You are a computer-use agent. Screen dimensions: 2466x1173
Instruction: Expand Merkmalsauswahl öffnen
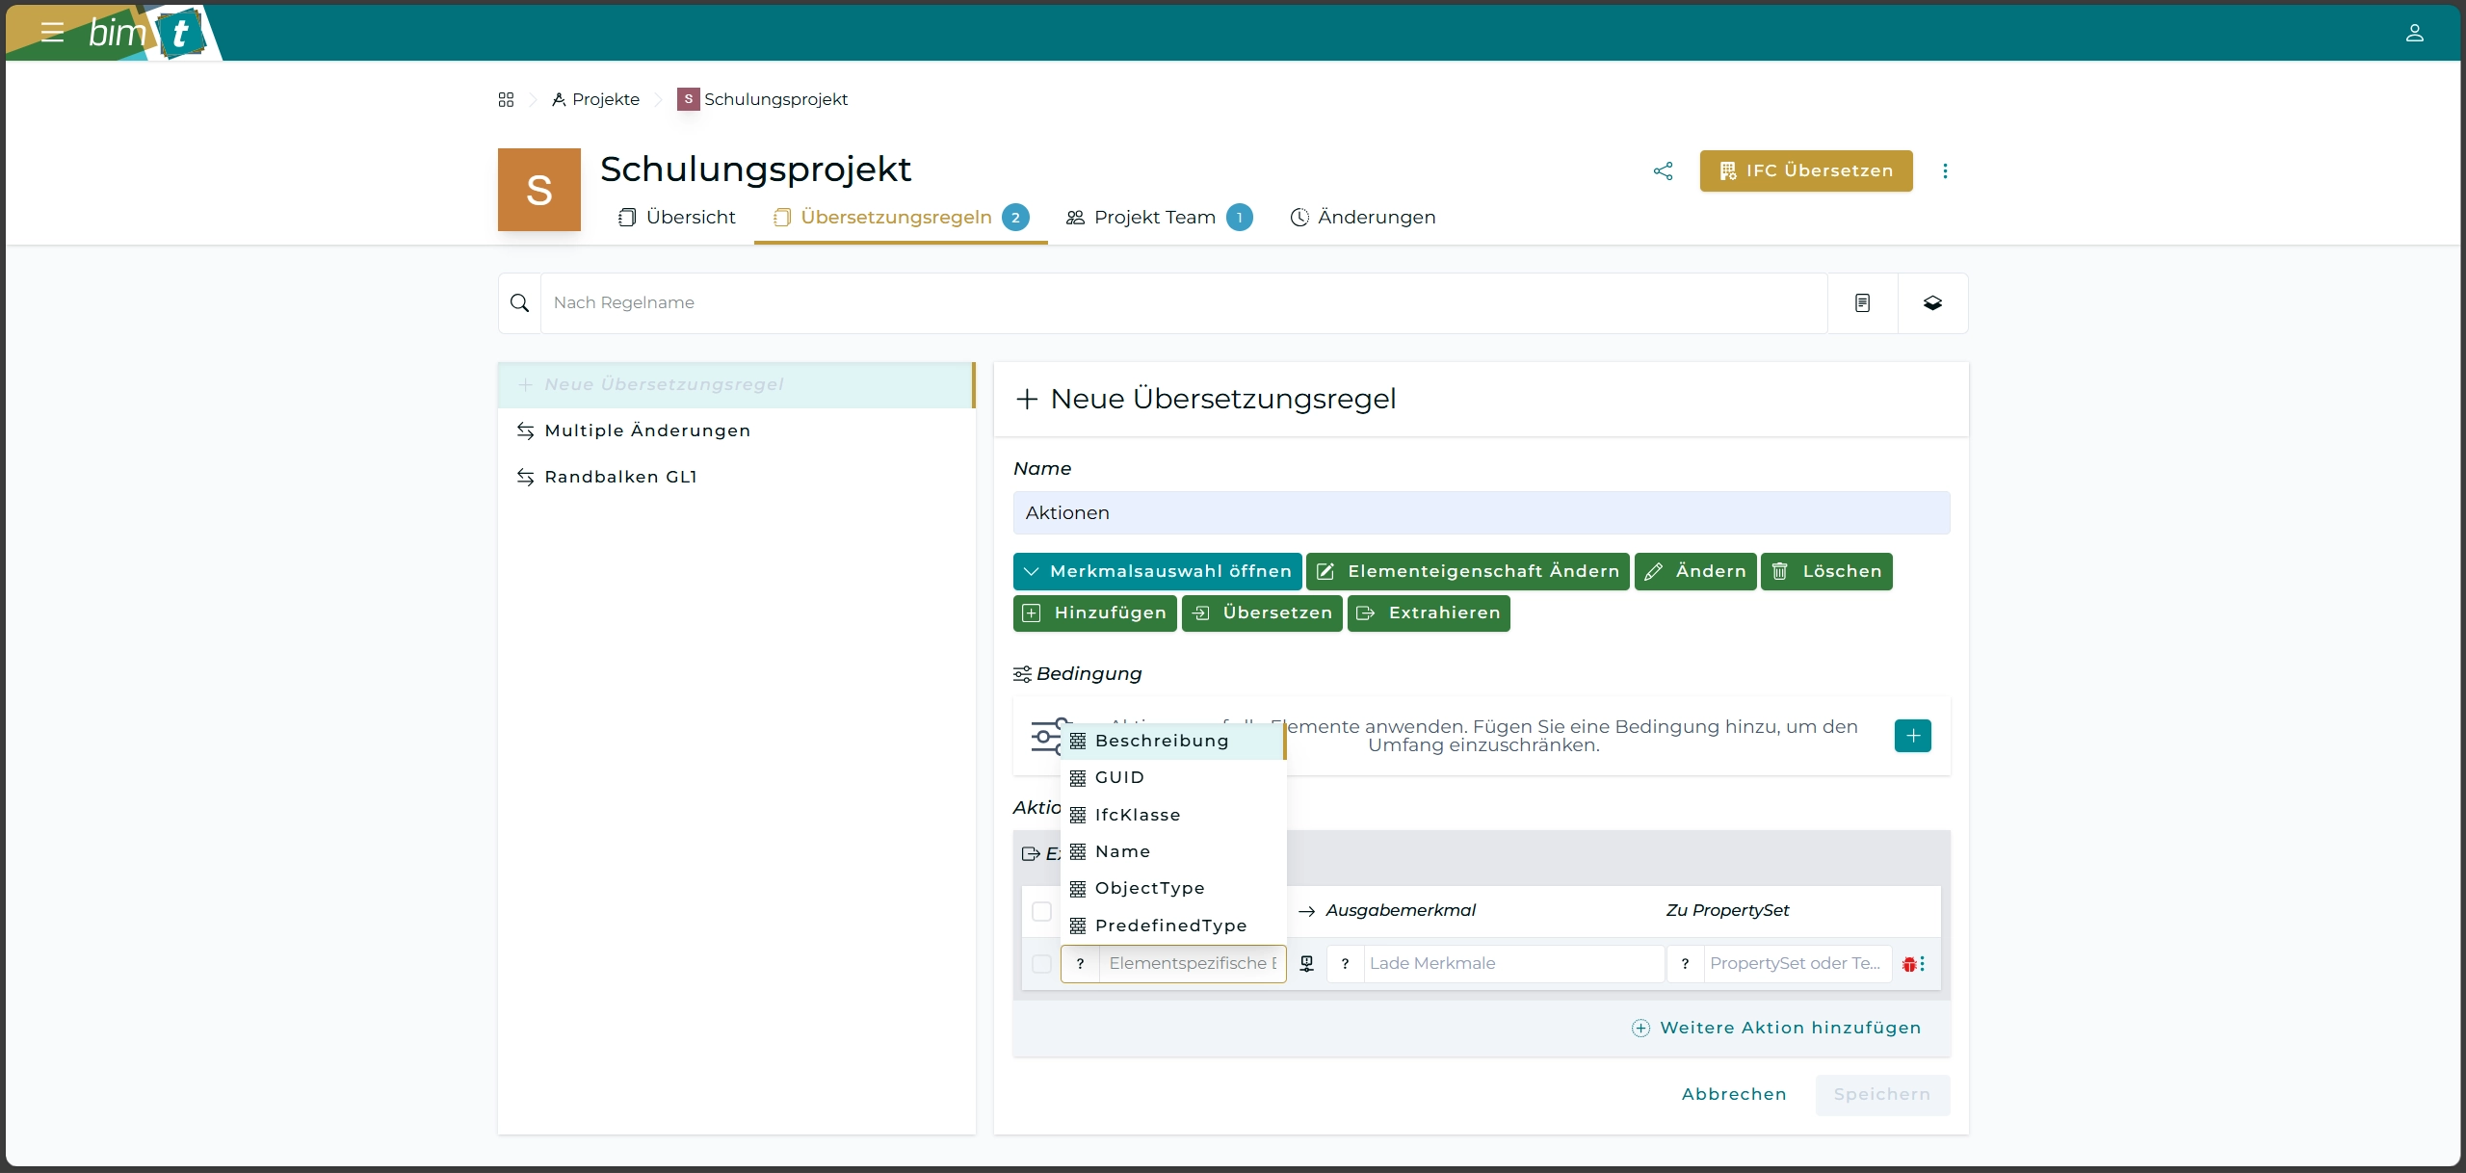coord(1157,571)
